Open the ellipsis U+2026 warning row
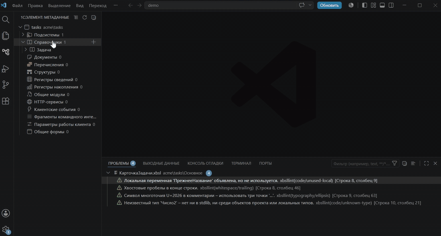This screenshot has height=236, width=441. [271, 195]
